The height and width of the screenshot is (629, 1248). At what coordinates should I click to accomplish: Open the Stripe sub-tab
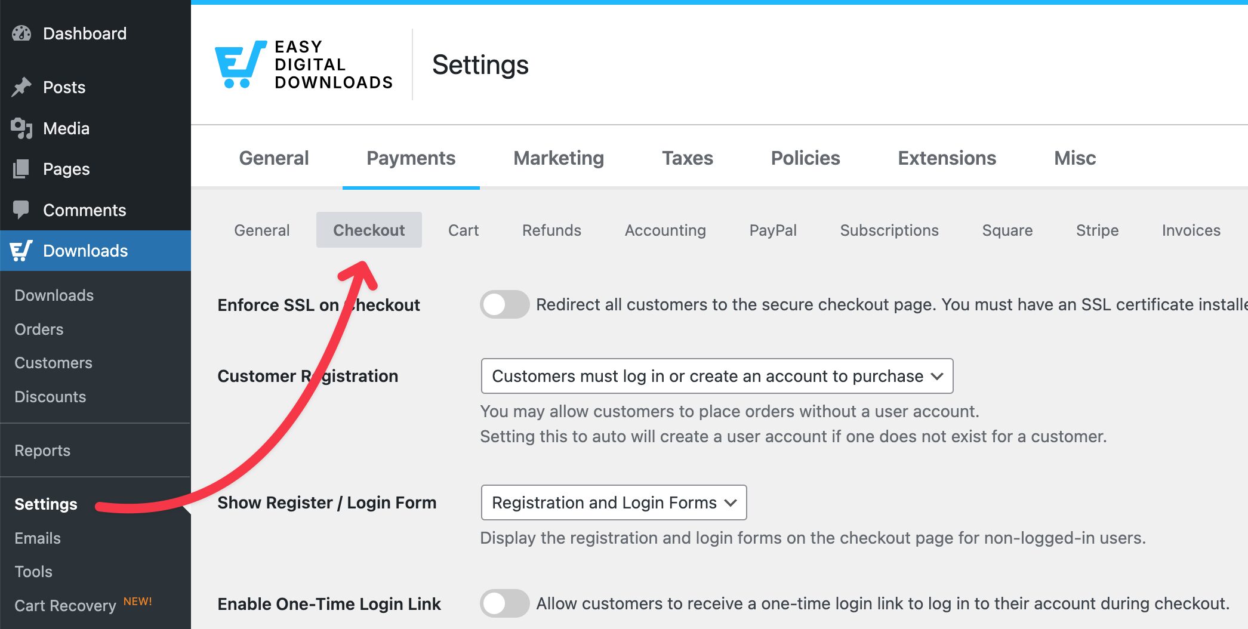pyautogui.click(x=1097, y=230)
